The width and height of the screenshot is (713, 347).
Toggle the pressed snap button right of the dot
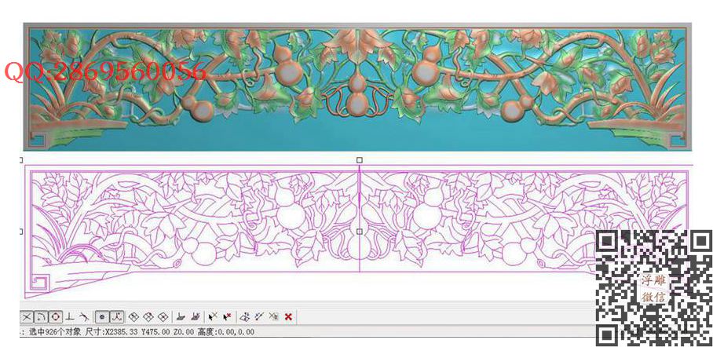coord(116,316)
